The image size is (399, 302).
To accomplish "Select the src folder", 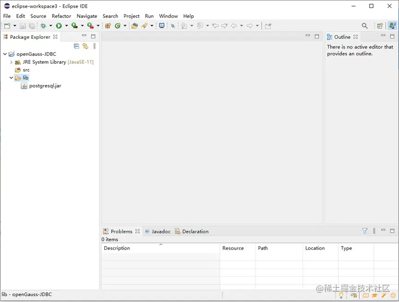I will pos(22,70).
